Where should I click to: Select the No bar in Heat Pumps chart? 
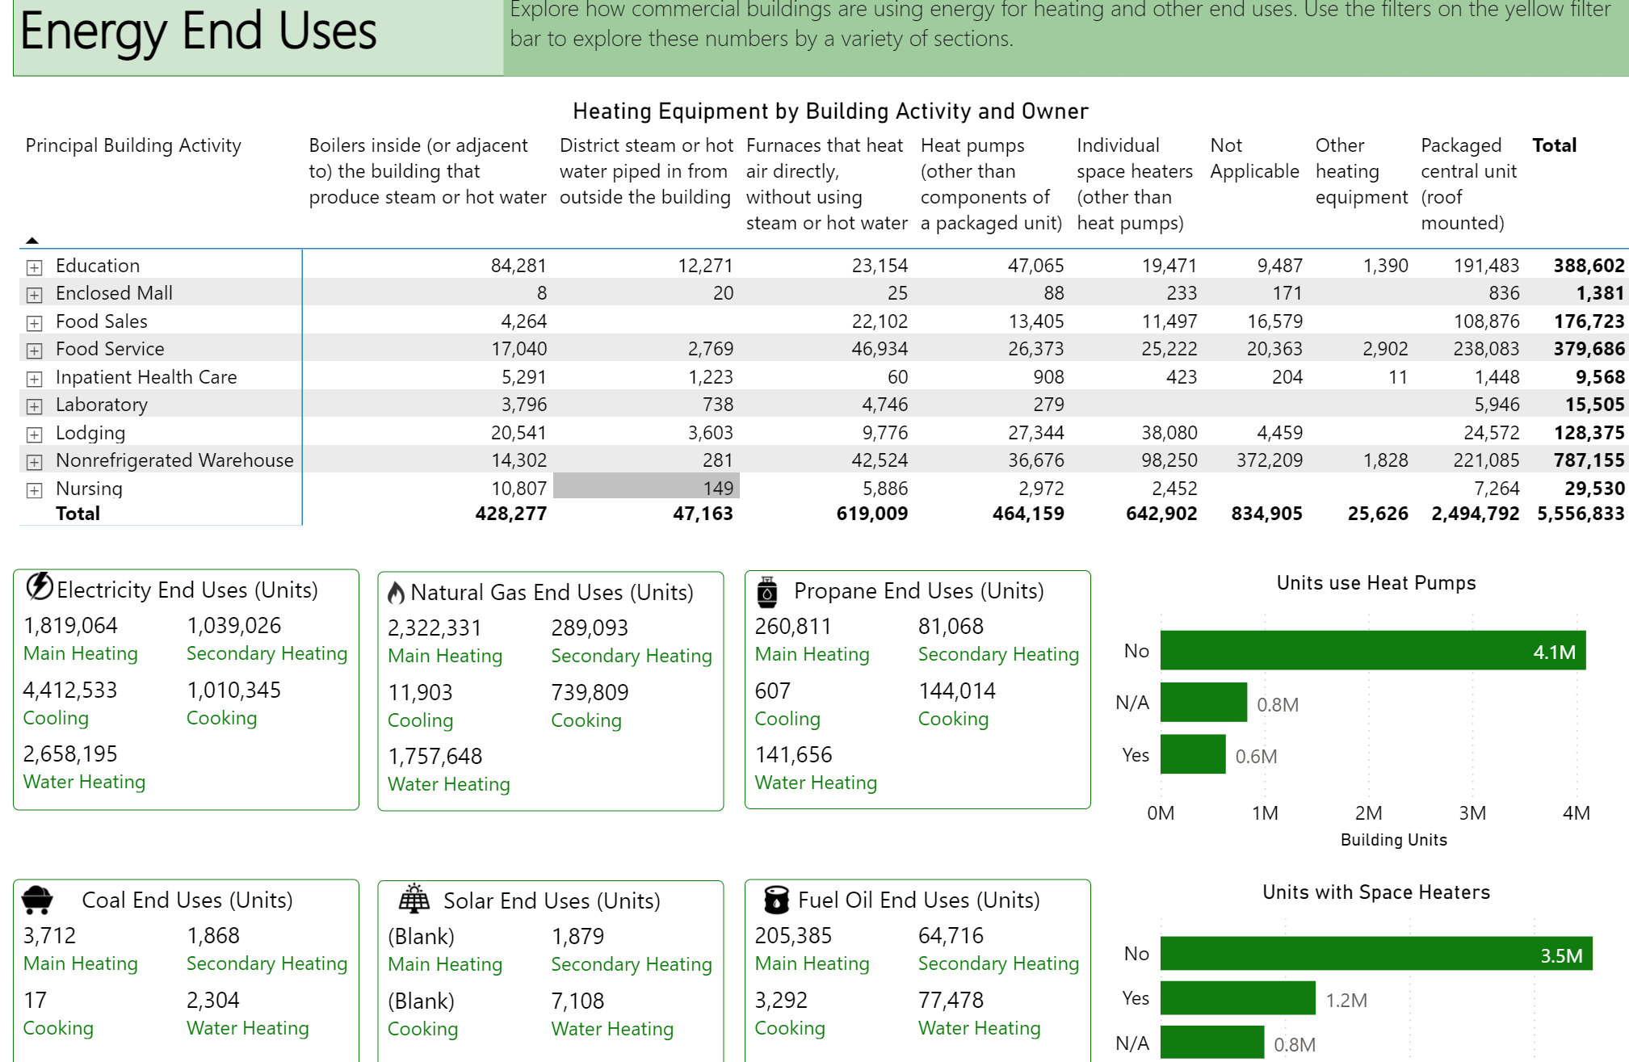point(1373,650)
